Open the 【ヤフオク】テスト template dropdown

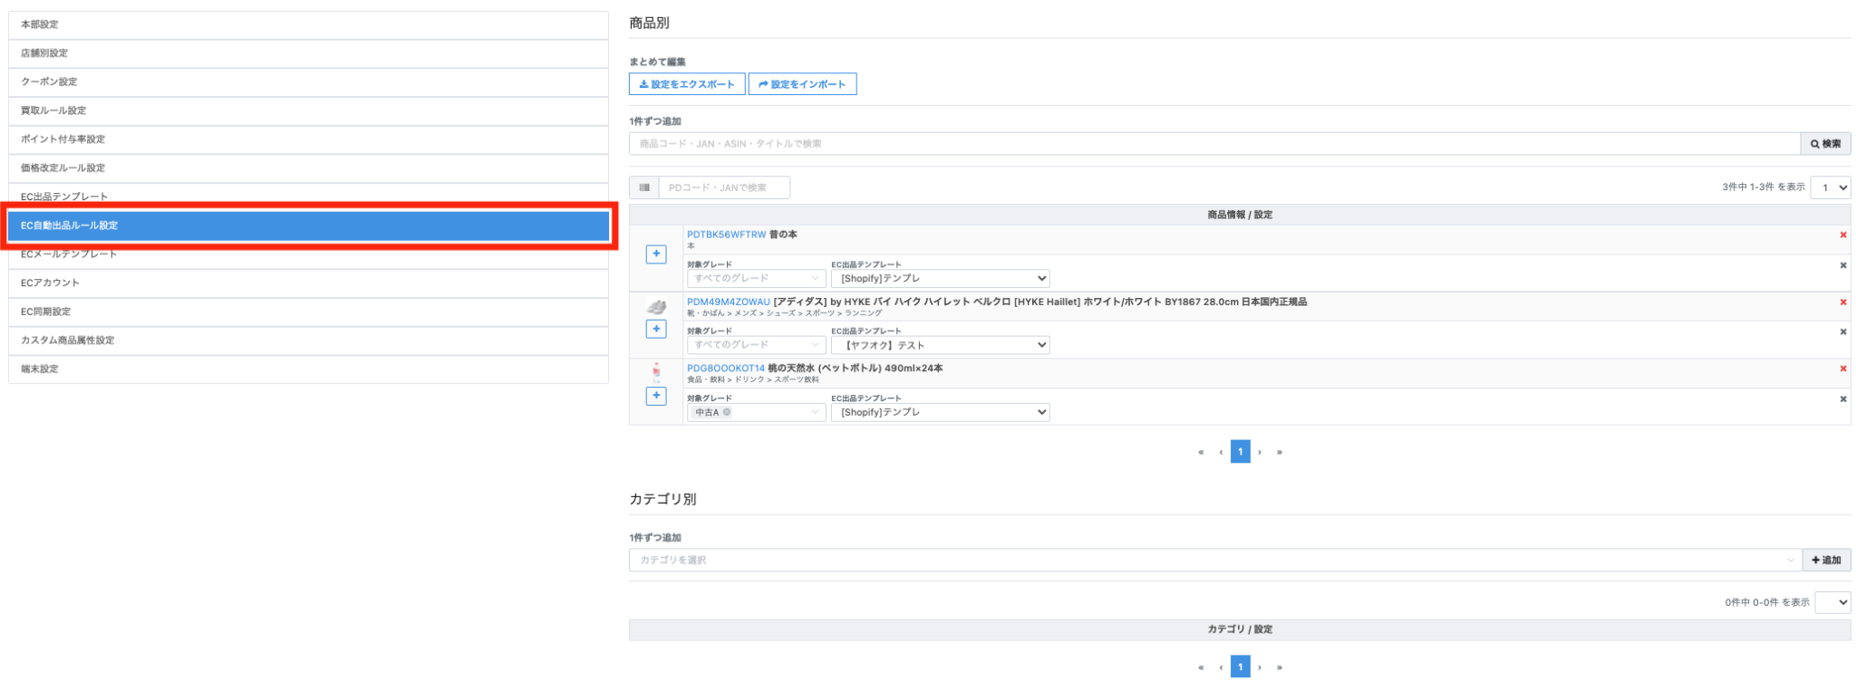(941, 345)
